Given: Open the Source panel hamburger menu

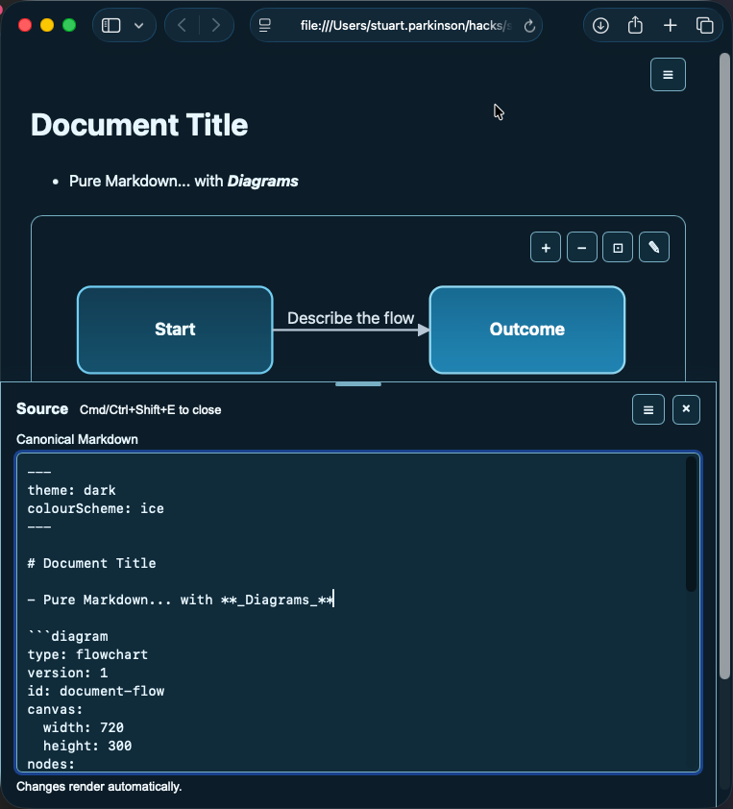Looking at the screenshot, I should coord(648,409).
